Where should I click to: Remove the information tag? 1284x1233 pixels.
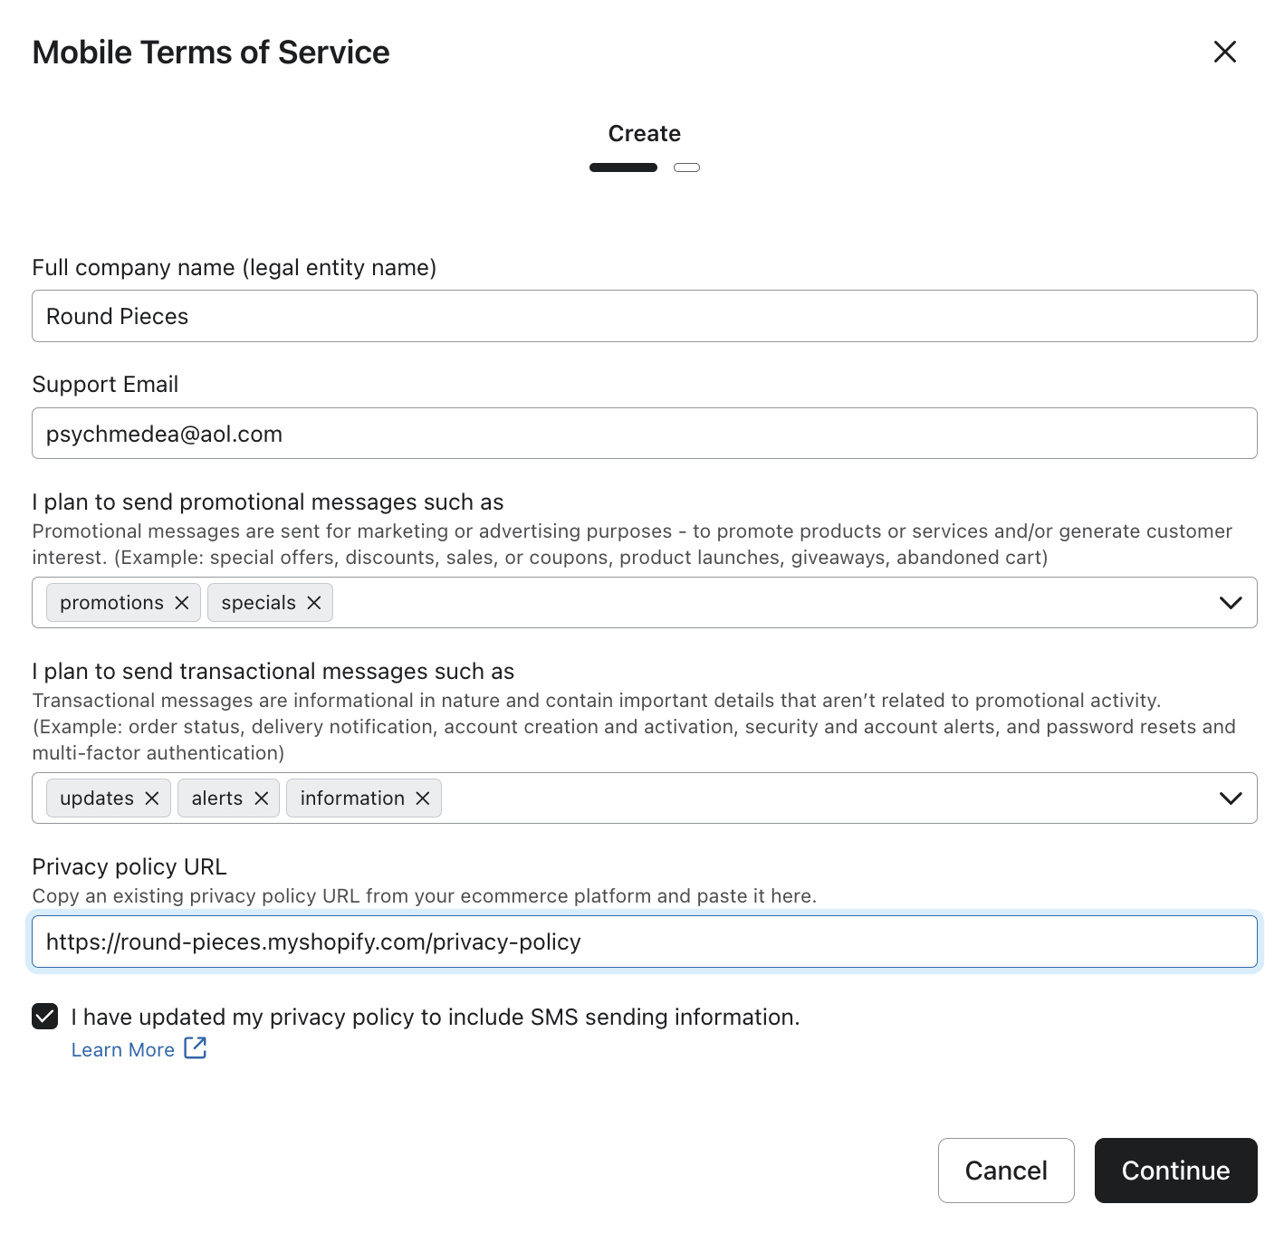pos(422,798)
